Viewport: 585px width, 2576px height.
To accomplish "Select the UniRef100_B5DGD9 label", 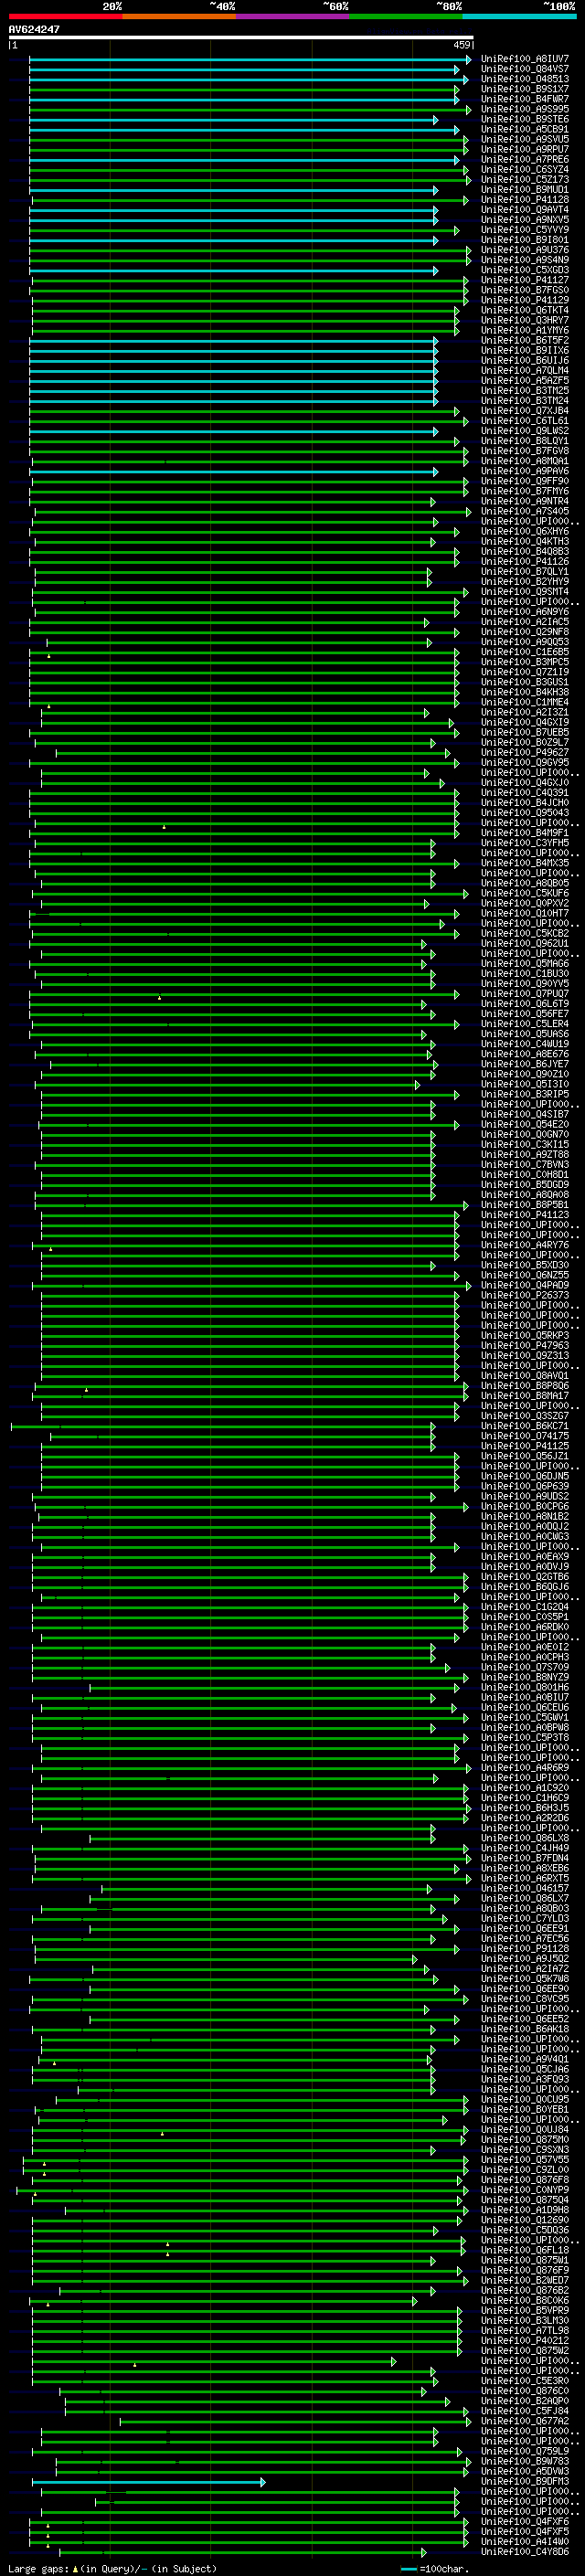I will (525, 1185).
